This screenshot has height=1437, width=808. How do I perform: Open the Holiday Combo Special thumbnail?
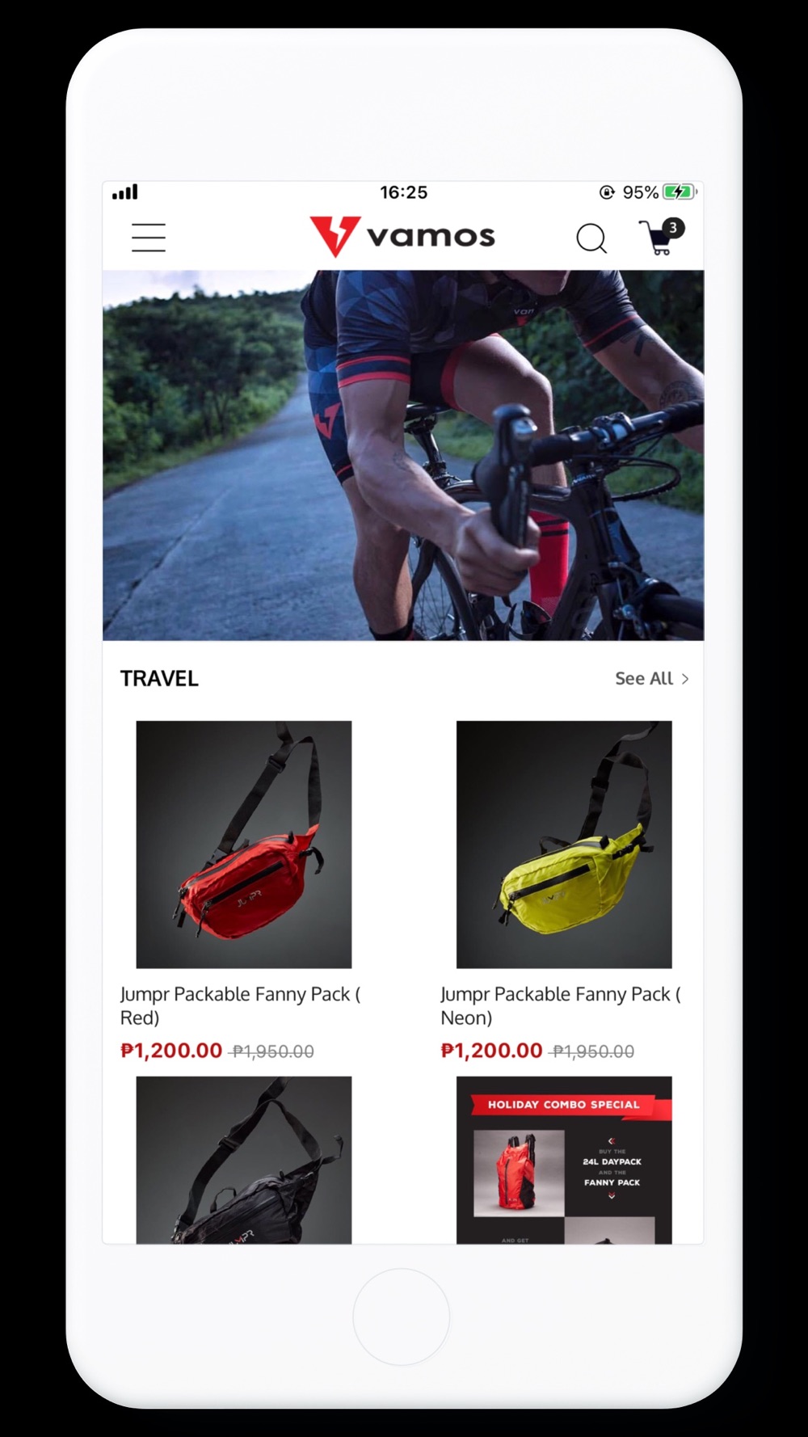point(564,1160)
